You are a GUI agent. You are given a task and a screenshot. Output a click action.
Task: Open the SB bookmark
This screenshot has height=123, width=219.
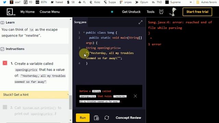[71, 2]
